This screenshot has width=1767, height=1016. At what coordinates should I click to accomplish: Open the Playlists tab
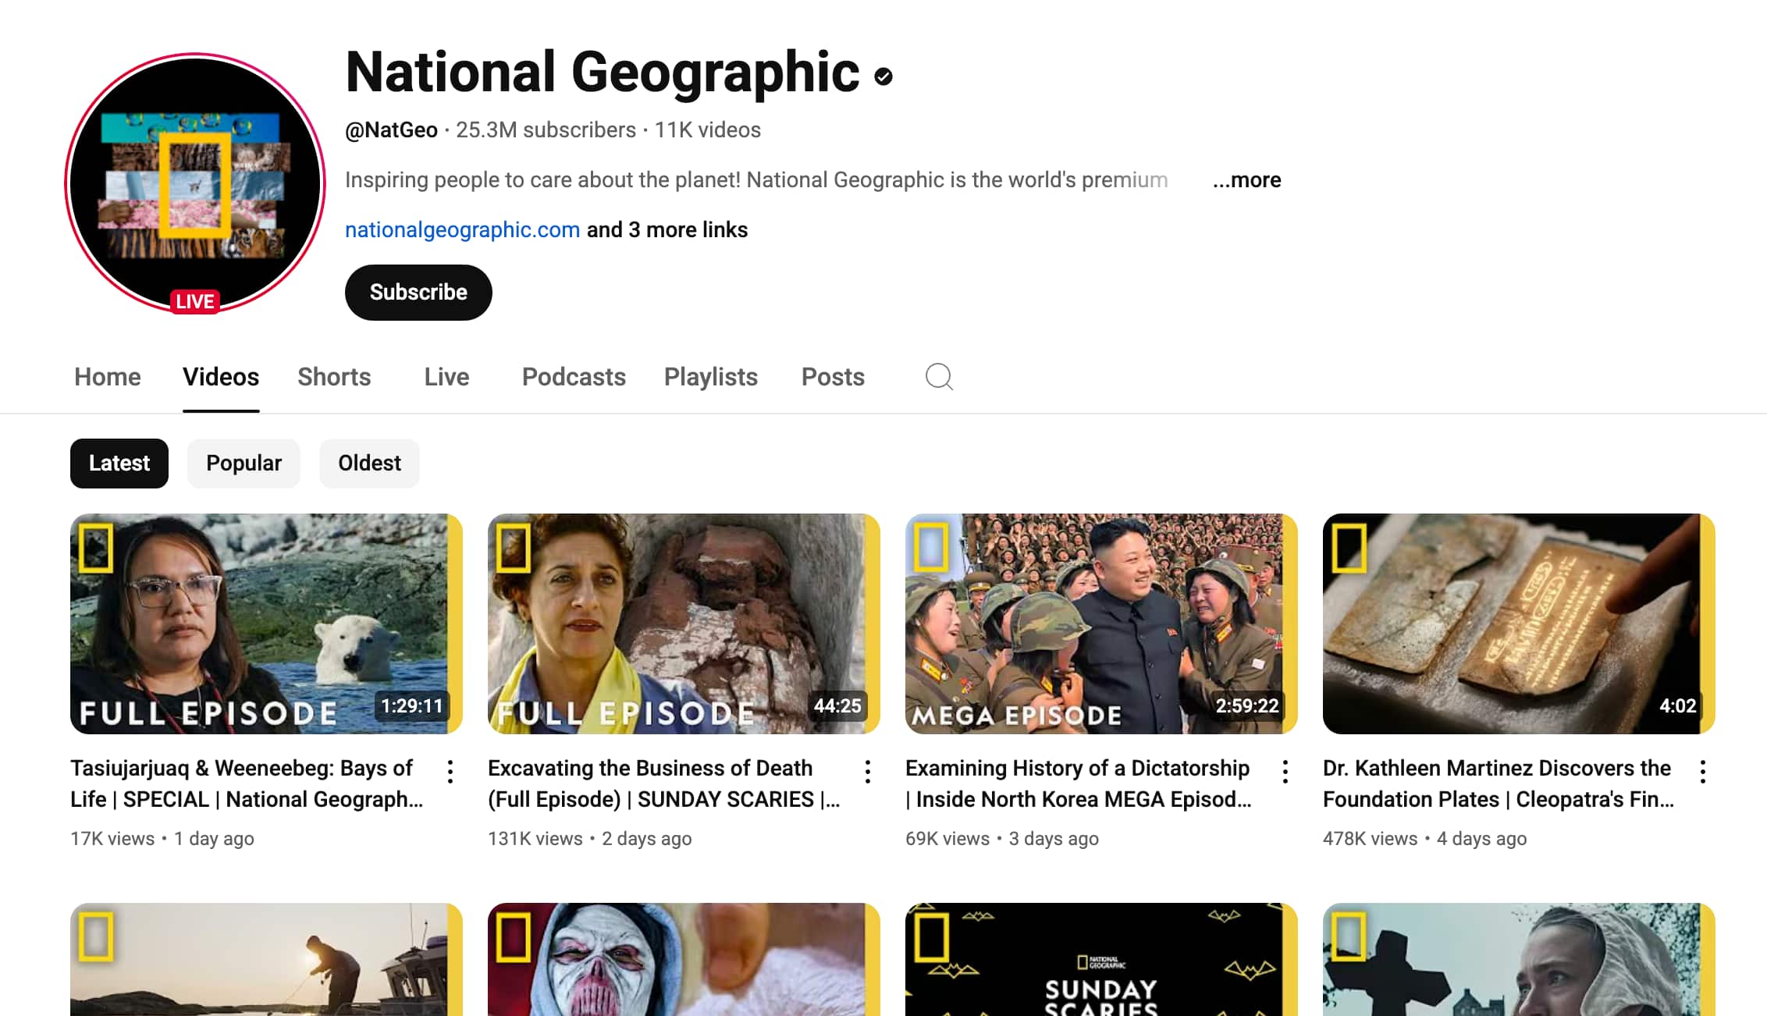pos(710,377)
